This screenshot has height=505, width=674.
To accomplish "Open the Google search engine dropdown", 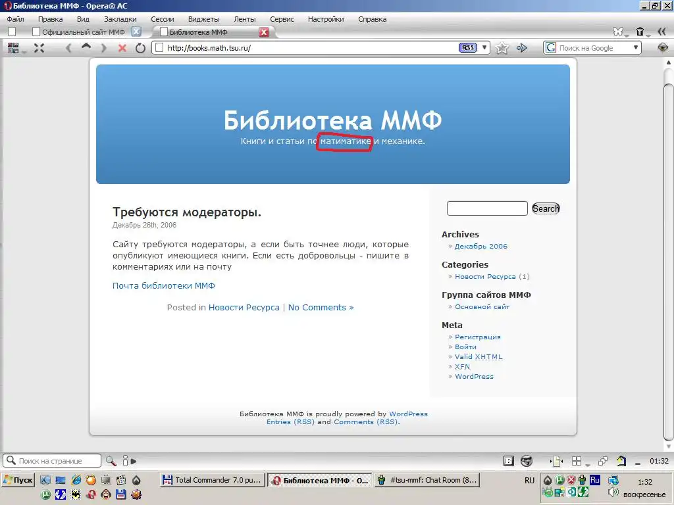I will coord(636,48).
